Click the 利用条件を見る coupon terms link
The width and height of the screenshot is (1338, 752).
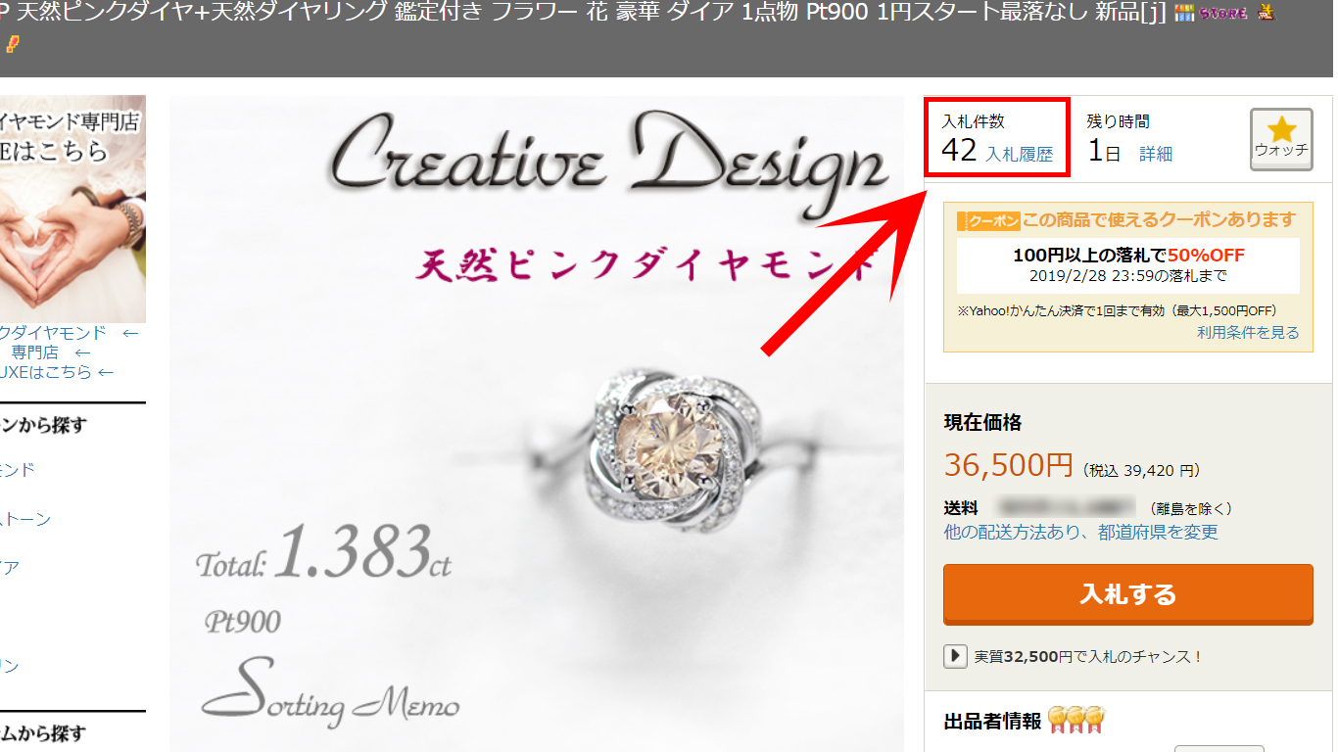coord(1248,333)
